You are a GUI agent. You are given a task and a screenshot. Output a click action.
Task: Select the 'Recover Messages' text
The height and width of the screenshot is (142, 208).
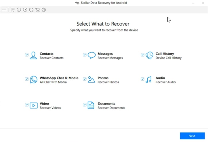(110, 58)
